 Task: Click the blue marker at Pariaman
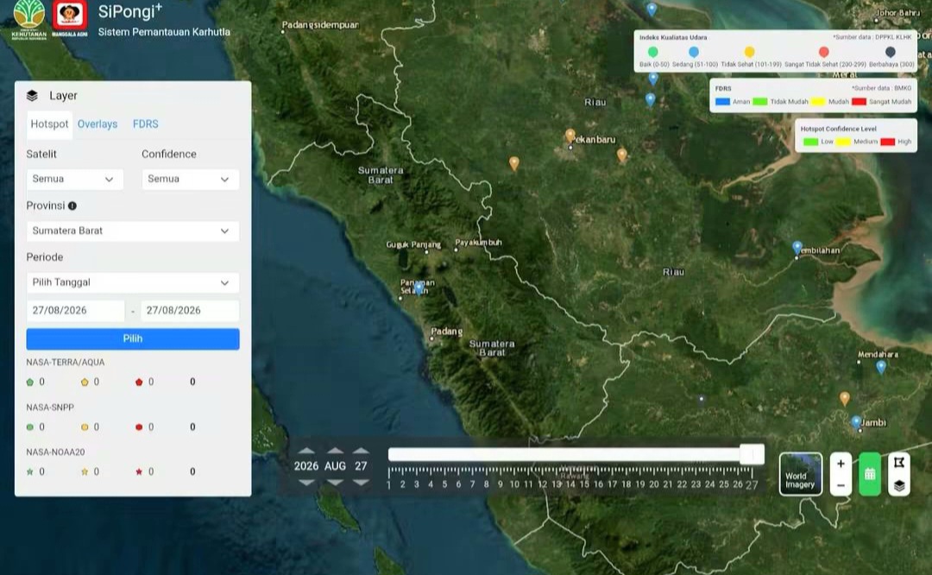click(419, 288)
